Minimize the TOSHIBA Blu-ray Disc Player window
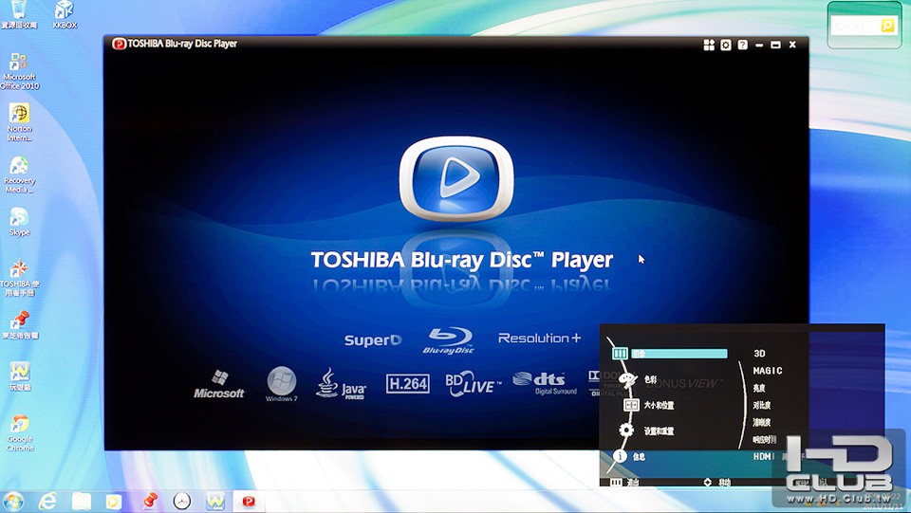 point(759,45)
